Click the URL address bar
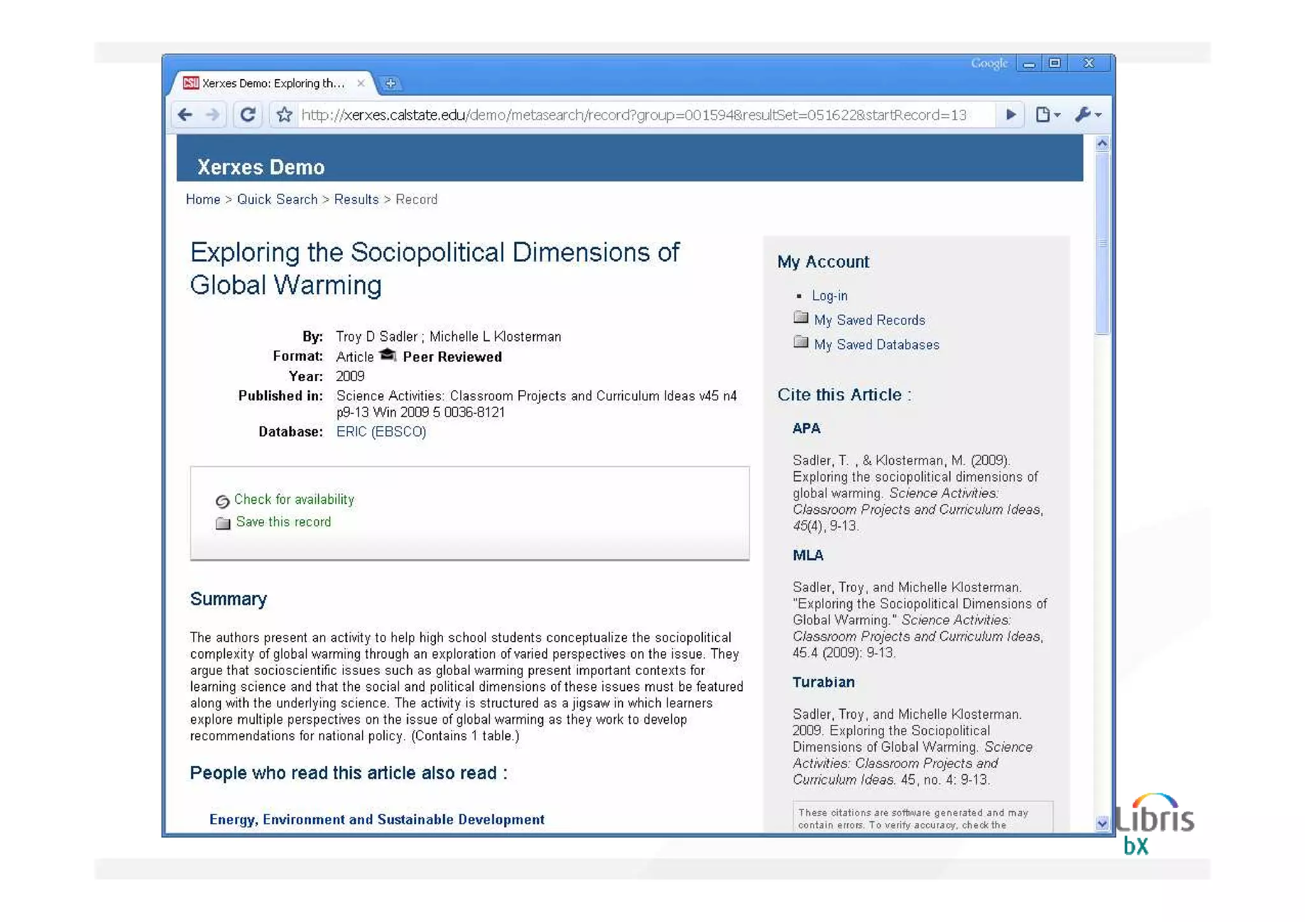 click(633, 115)
